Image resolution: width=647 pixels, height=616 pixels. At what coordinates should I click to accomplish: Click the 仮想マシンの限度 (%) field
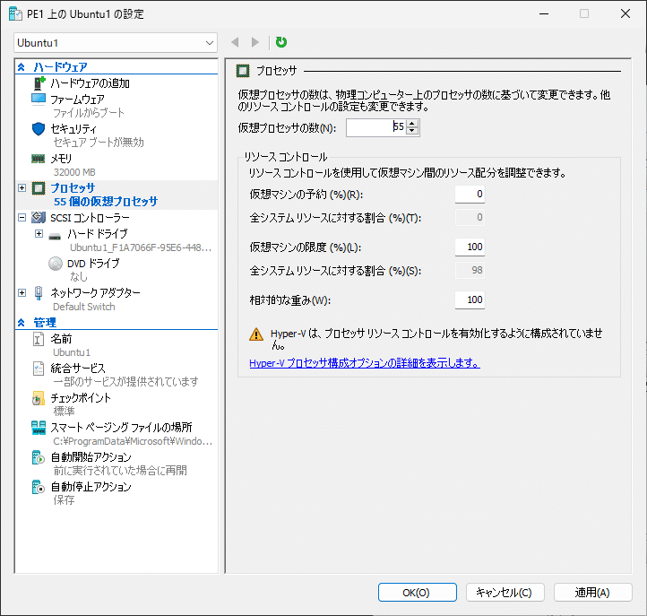[x=470, y=247]
